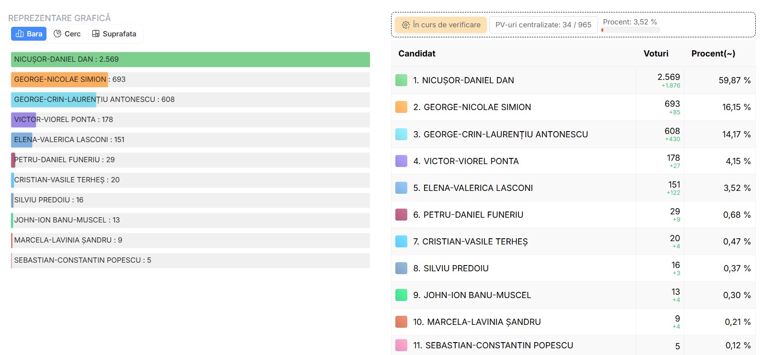Click purple swatch for Victor-Viorel Ponta
The width and height of the screenshot is (760, 355).
(401, 161)
